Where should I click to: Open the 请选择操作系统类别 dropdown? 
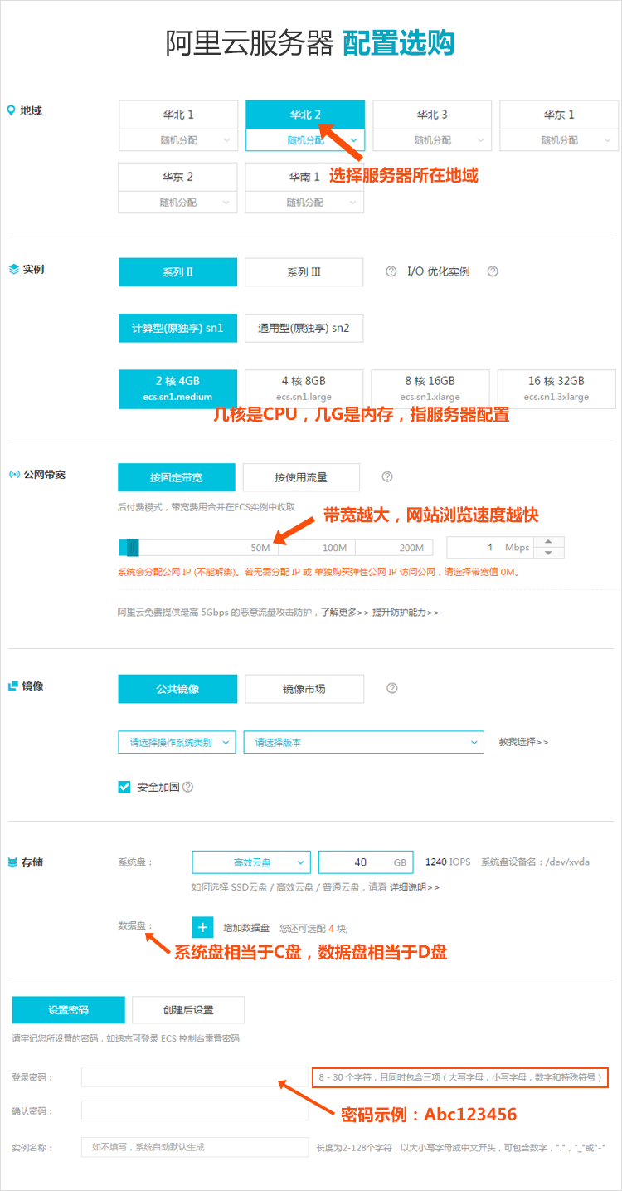click(177, 742)
